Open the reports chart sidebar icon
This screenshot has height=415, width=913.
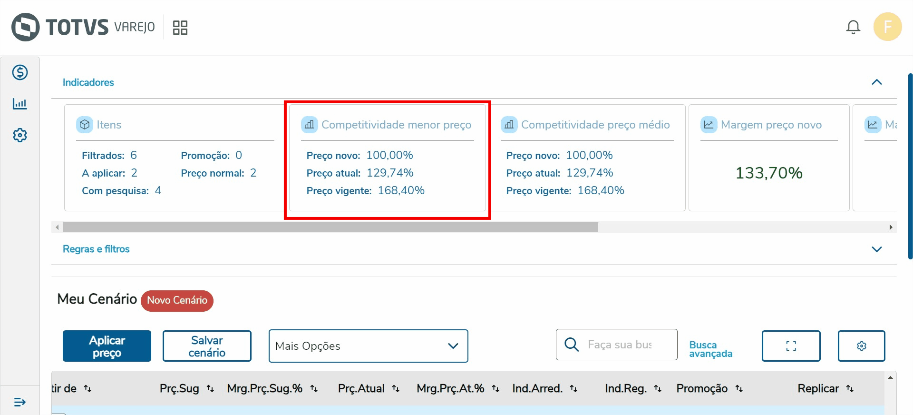(x=20, y=104)
